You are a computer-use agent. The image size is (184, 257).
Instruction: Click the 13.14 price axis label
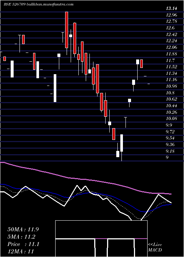pos(171,9)
